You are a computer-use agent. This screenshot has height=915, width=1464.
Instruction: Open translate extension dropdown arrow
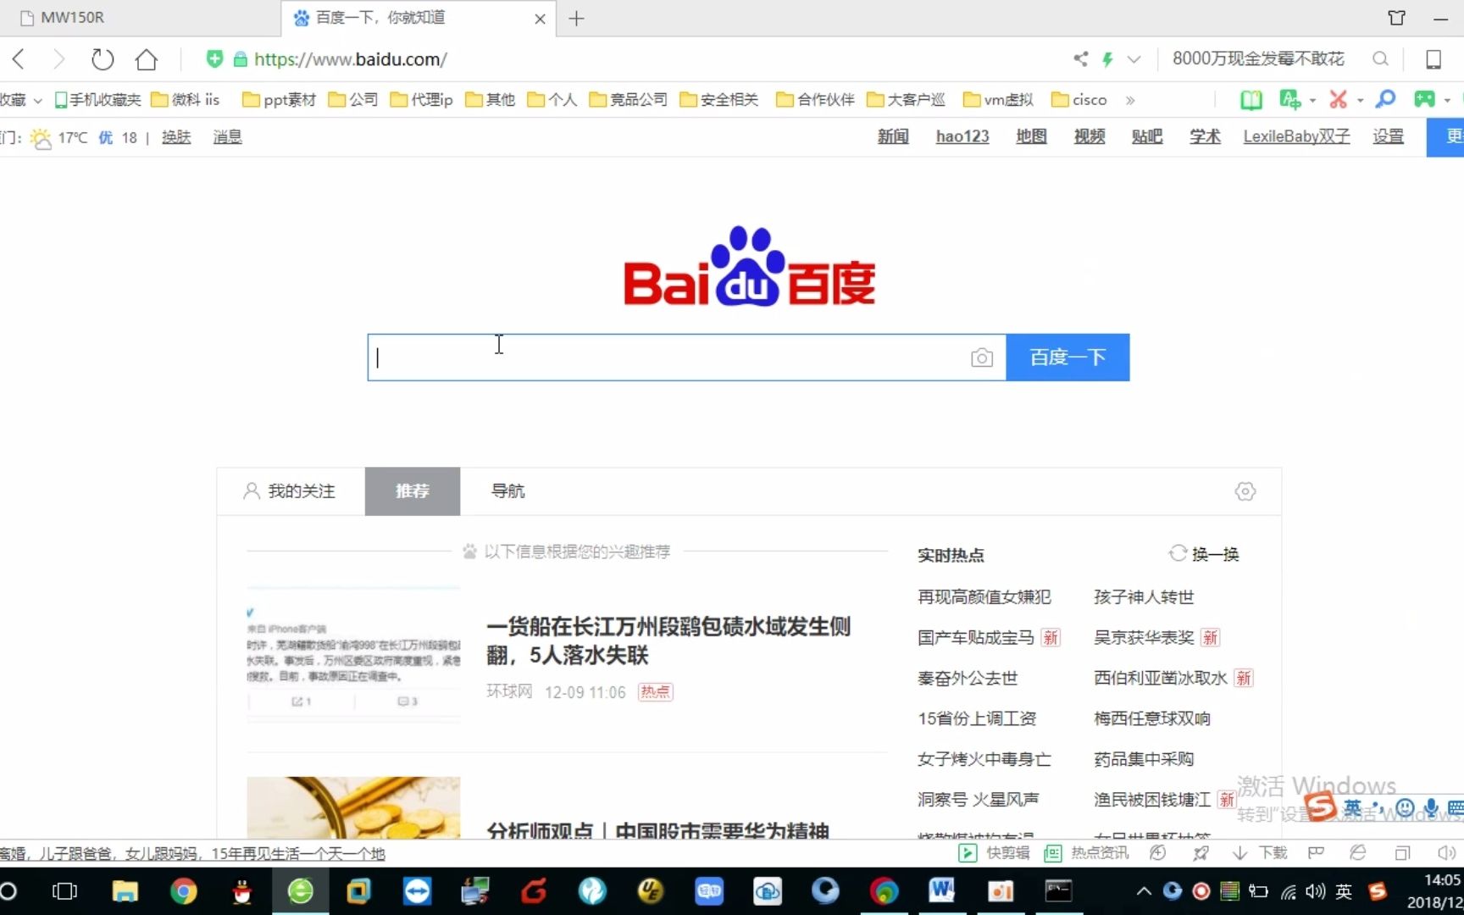click(x=1313, y=101)
